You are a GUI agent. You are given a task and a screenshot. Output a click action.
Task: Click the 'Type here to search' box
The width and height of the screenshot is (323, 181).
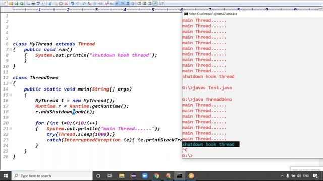click(52, 176)
